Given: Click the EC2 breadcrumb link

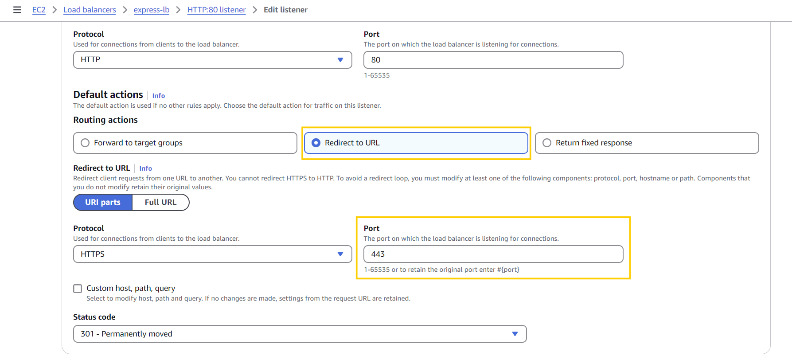Looking at the screenshot, I should click(x=39, y=10).
